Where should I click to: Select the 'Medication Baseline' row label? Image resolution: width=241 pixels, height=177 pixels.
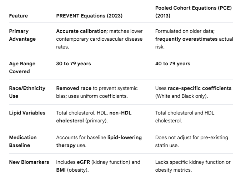[23, 141]
